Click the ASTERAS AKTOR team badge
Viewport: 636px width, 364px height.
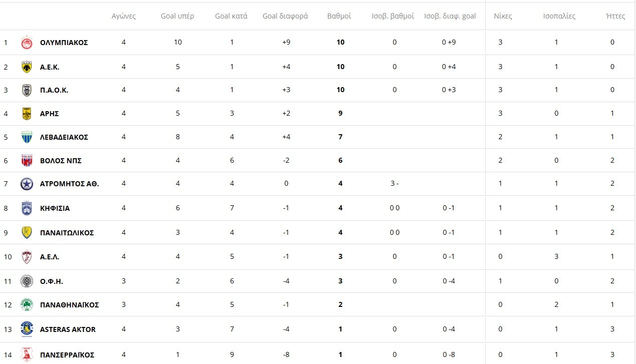[x=27, y=329]
